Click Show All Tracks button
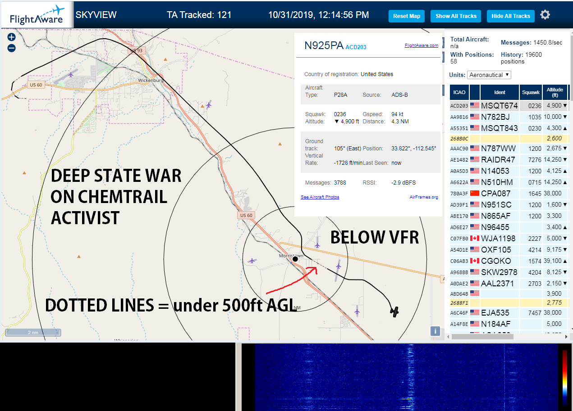Viewport: 573px width, 411px height. (456, 16)
